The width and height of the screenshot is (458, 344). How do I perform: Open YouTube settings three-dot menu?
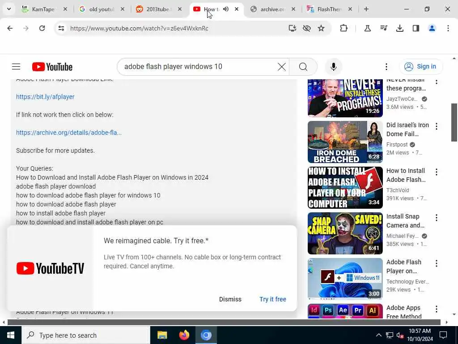point(386,67)
